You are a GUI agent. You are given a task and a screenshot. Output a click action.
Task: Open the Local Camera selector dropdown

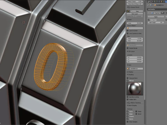[135, 45]
